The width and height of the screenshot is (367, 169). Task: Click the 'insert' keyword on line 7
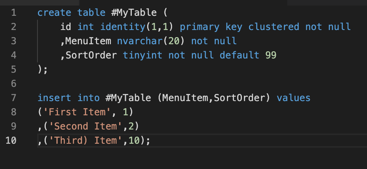click(x=54, y=98)
